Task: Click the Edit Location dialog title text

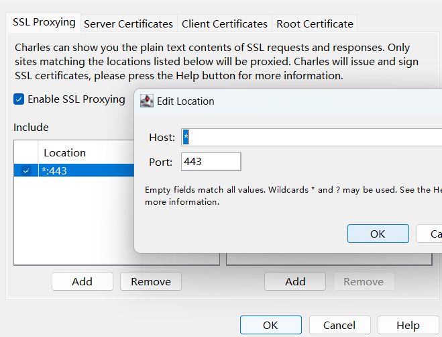Action: [186, 101]
